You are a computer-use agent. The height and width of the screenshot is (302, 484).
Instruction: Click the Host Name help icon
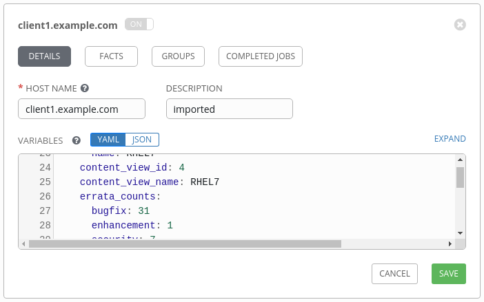(x=85, y=88)
